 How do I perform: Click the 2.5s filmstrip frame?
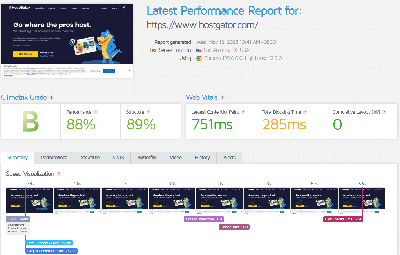(125, 201)
